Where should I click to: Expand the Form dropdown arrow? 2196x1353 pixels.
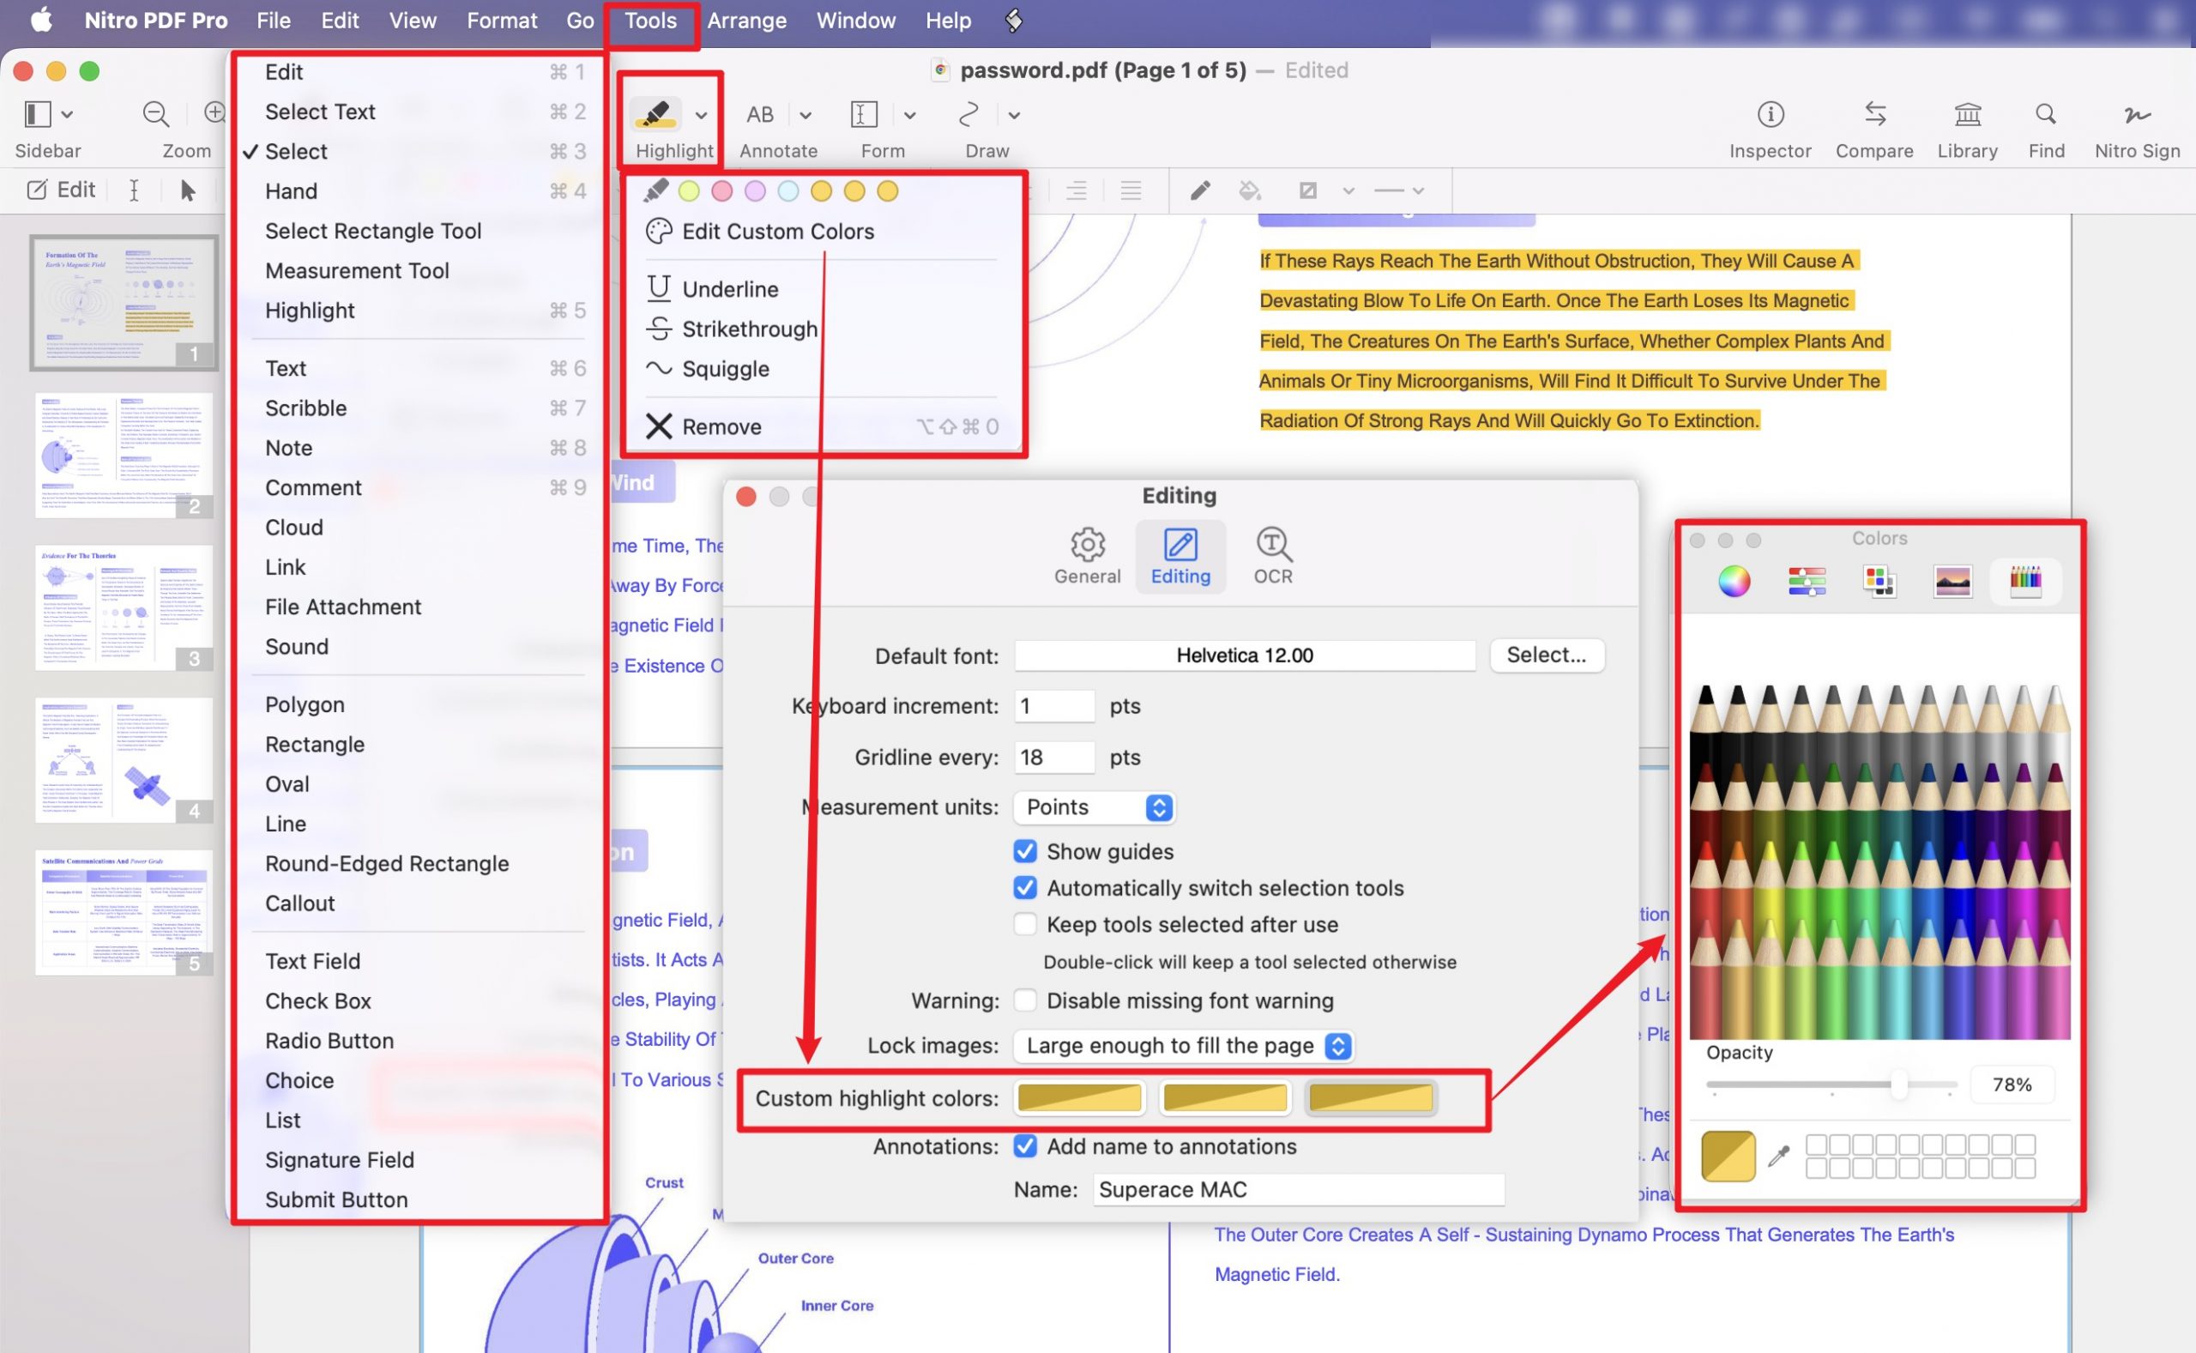909,116
